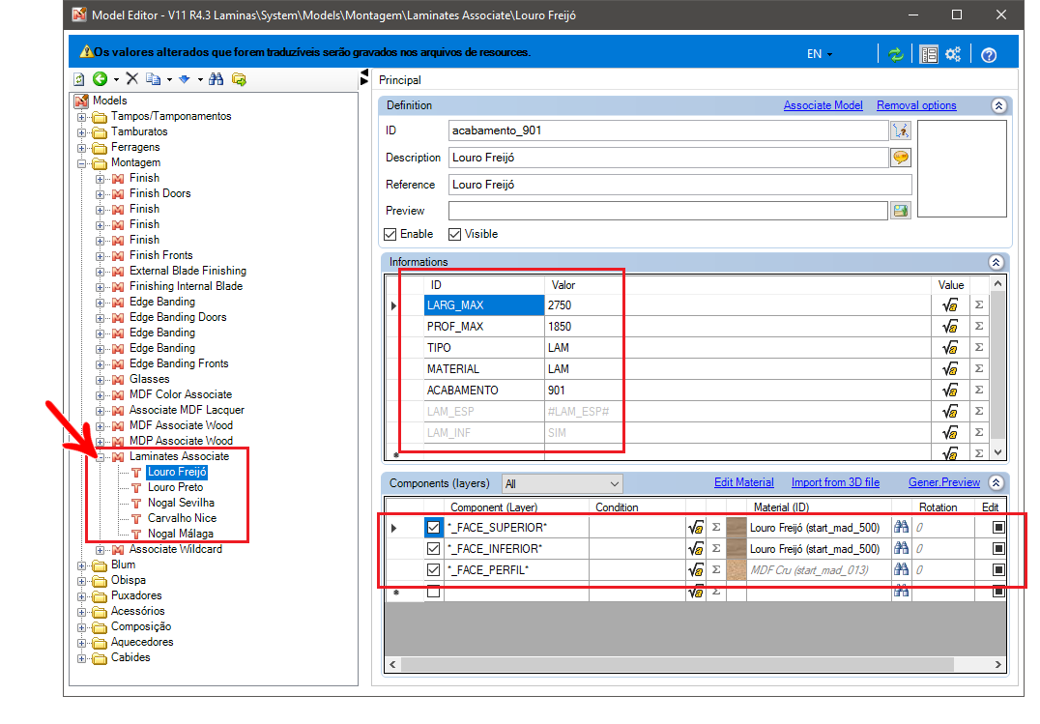Open the components filter dropdown showing All
Image resolution: width=1040 pixels, height=724 pixels.
562,483
